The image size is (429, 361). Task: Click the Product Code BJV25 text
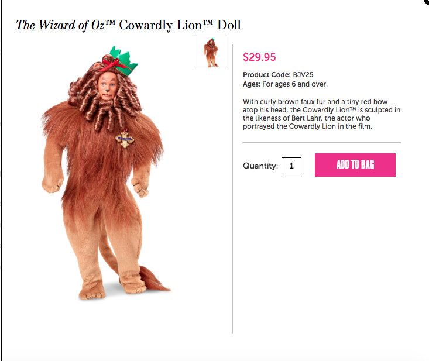[x=278, y=75]
